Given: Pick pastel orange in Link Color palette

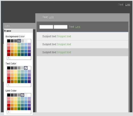Looking at the screenshot, I should [12, 98].
